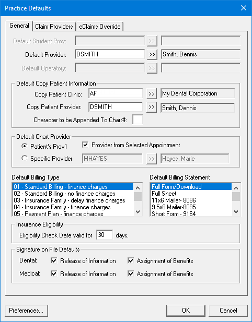
Task: Switch to Claim Providers tab
Action: click(x=54, y=27)
